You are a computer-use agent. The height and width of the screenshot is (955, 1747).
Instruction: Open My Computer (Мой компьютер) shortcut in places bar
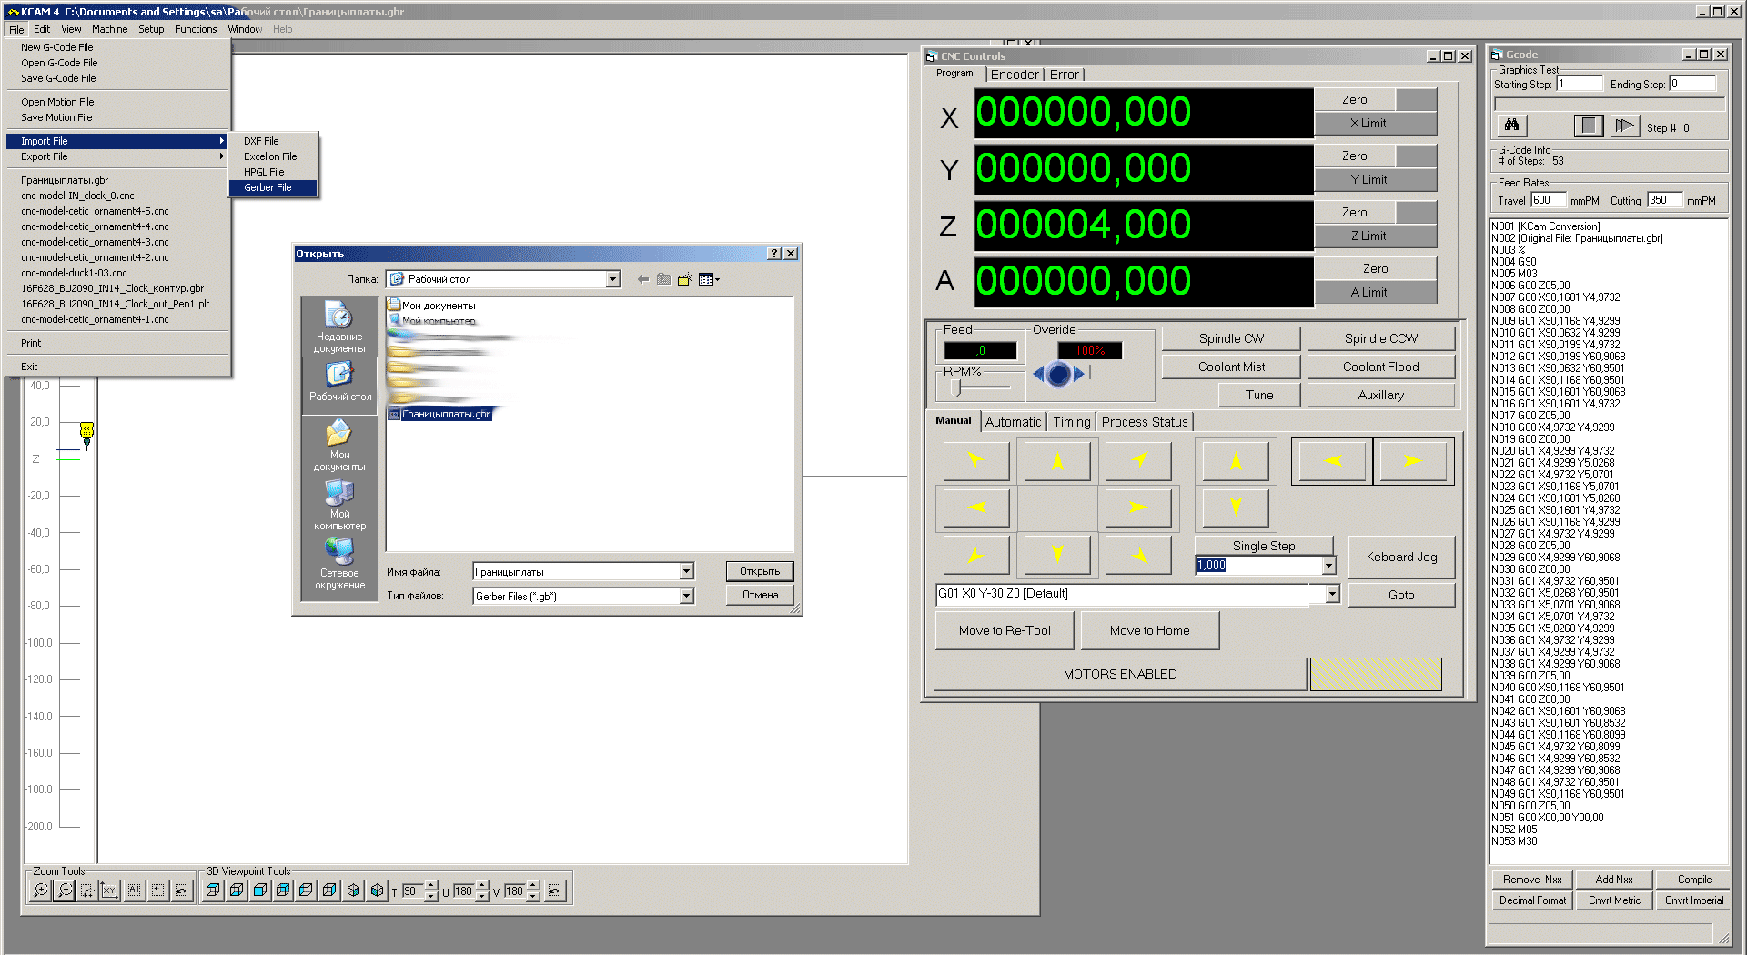tap(339, 504)
